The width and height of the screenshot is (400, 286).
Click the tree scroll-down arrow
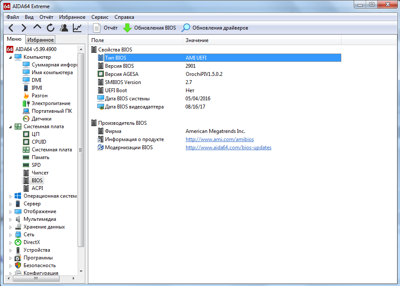pyautogui.click(x=81, y=271)
